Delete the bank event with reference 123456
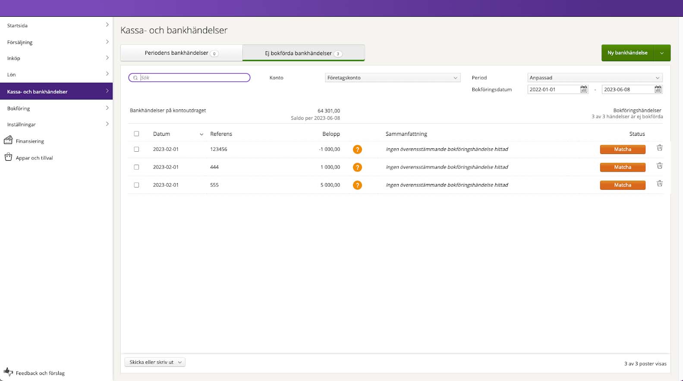 (660, 148)
